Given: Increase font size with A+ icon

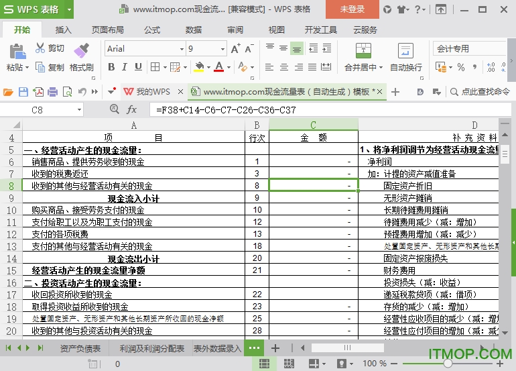Looking at the screenshot, I should (235, 48).
